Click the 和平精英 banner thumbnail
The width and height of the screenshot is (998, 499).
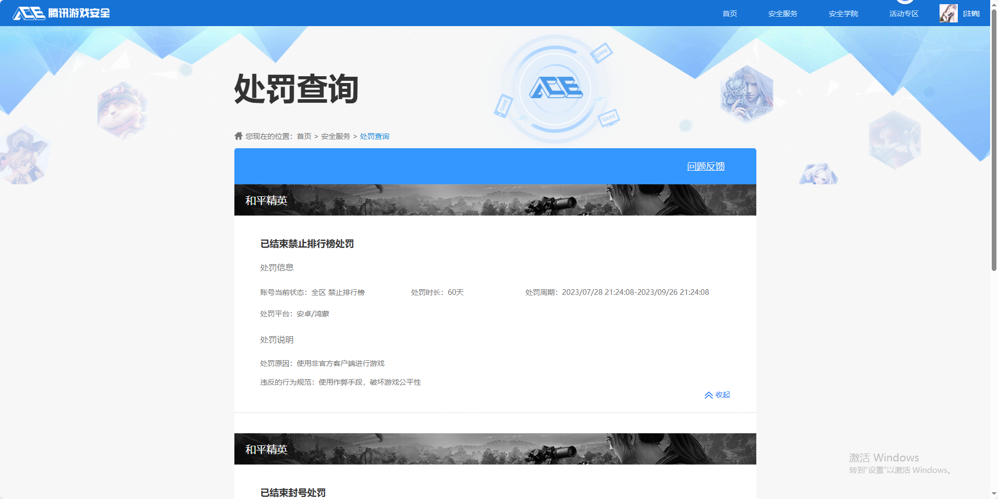click(495, 199)
